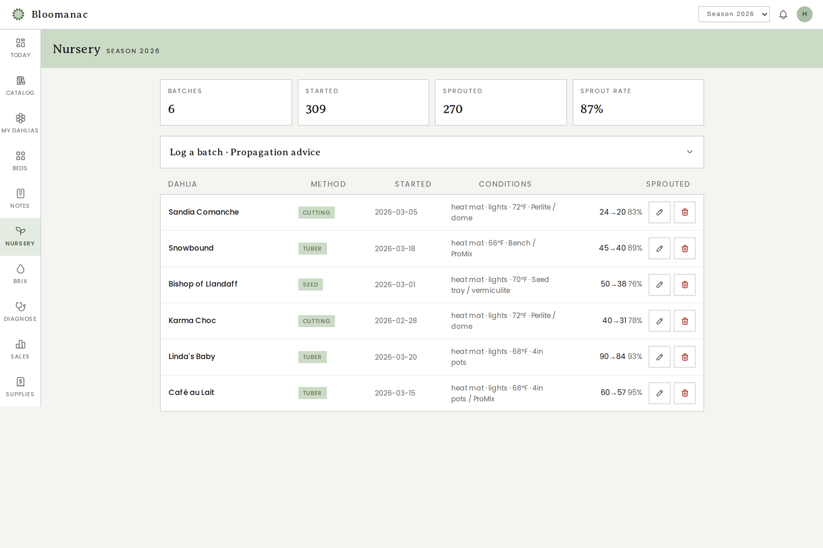The image size is (823, 548).
Task: Delete the Café au Lait batch
Action: tap(684, 393)
